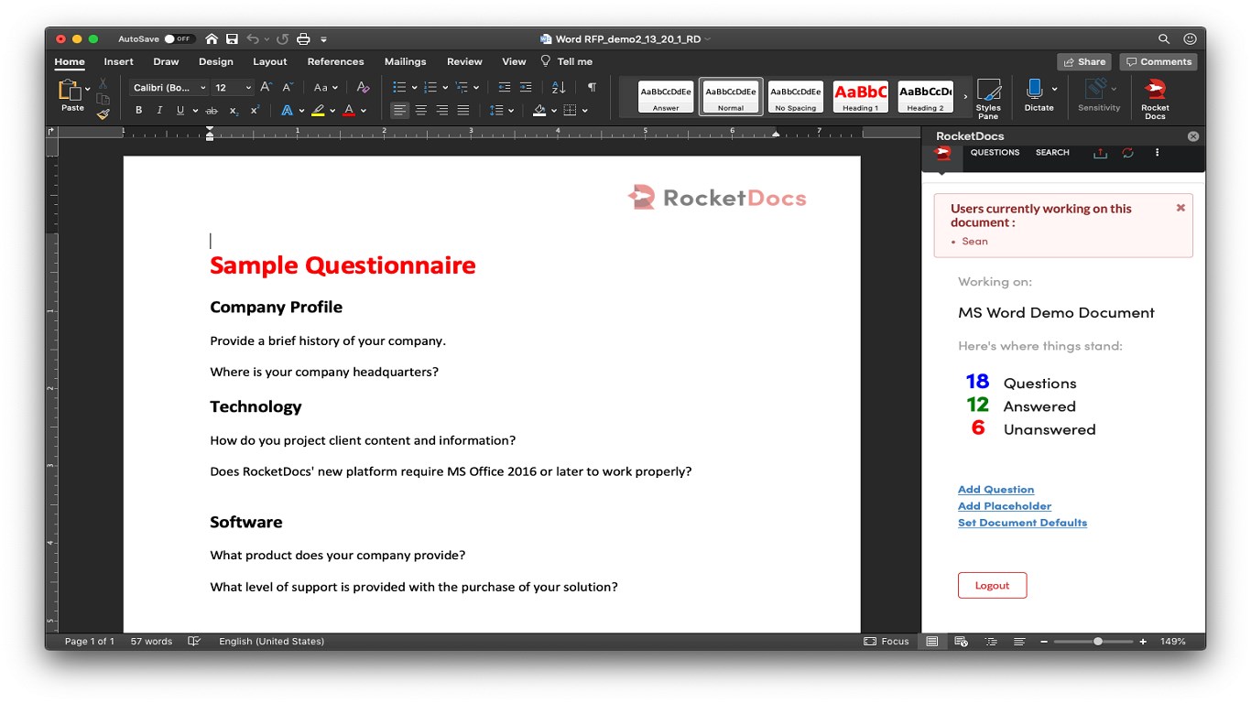
Task: Open spelling and grammar check in status bar
Action: click(x=194, y=642)
